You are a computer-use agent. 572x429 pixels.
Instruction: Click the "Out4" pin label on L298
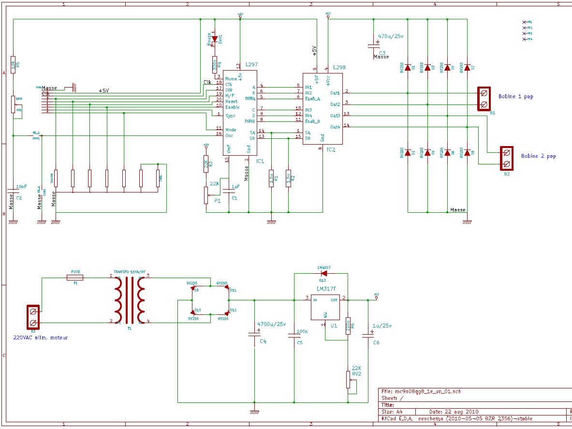[x=335, y=127]
